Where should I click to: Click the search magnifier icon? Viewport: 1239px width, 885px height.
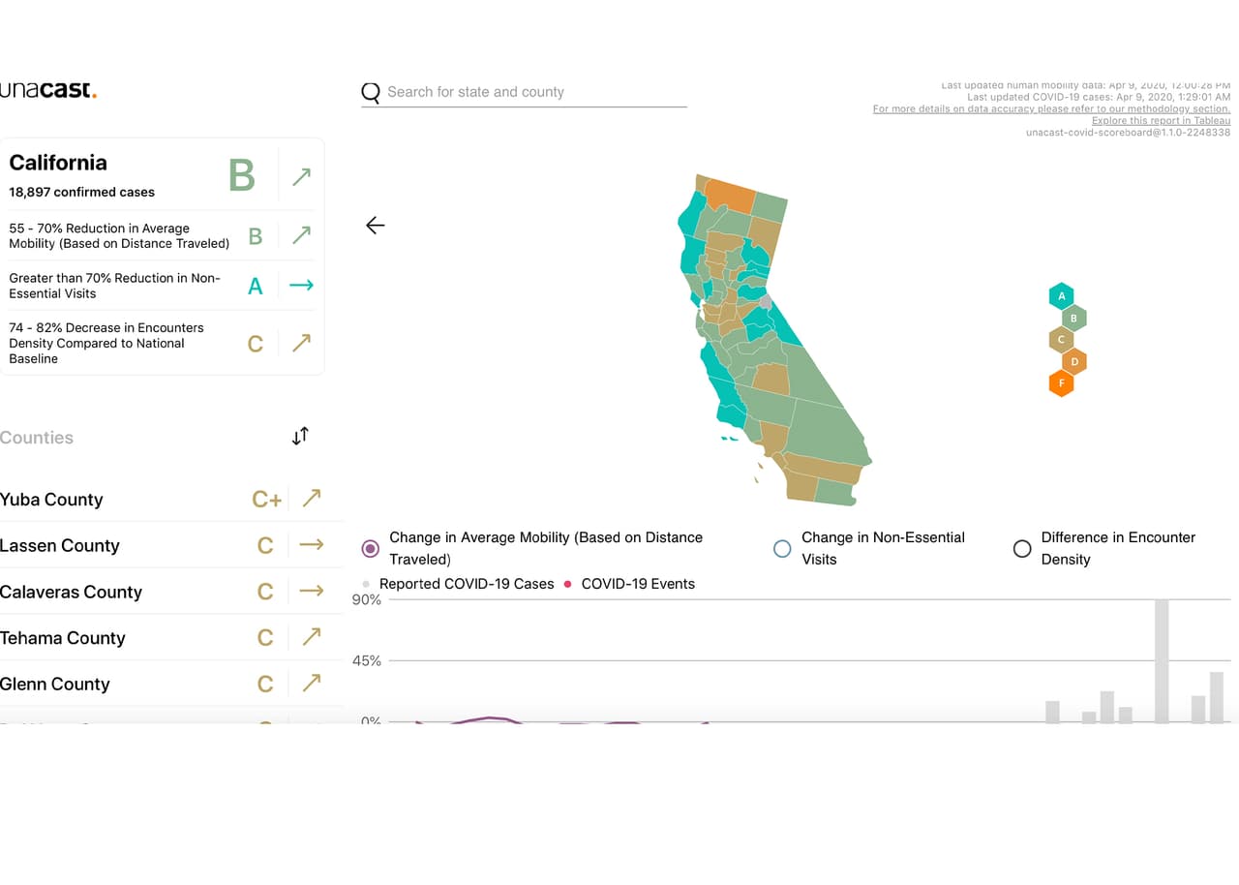371,93
